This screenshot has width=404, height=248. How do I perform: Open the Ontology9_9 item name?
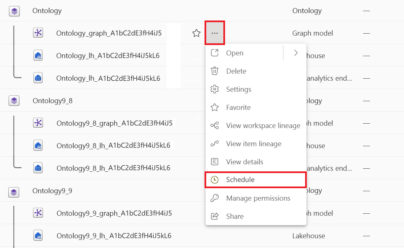52,191
